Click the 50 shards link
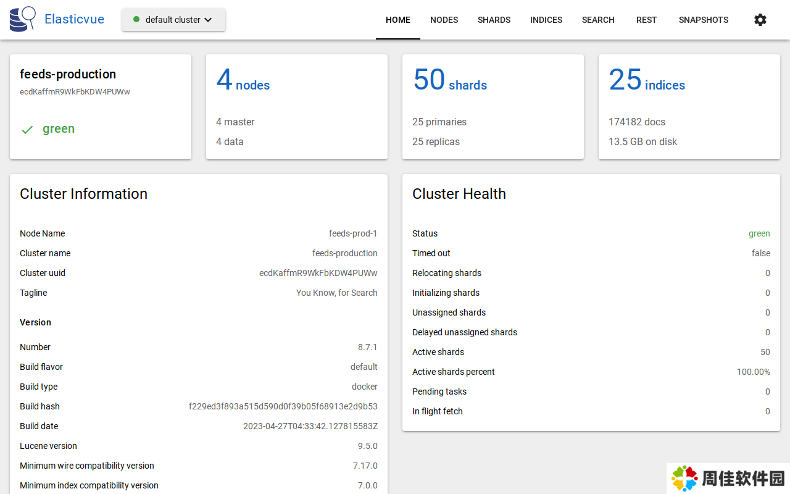790x494 pixels. pyautogui.click(x=449, y=82)
